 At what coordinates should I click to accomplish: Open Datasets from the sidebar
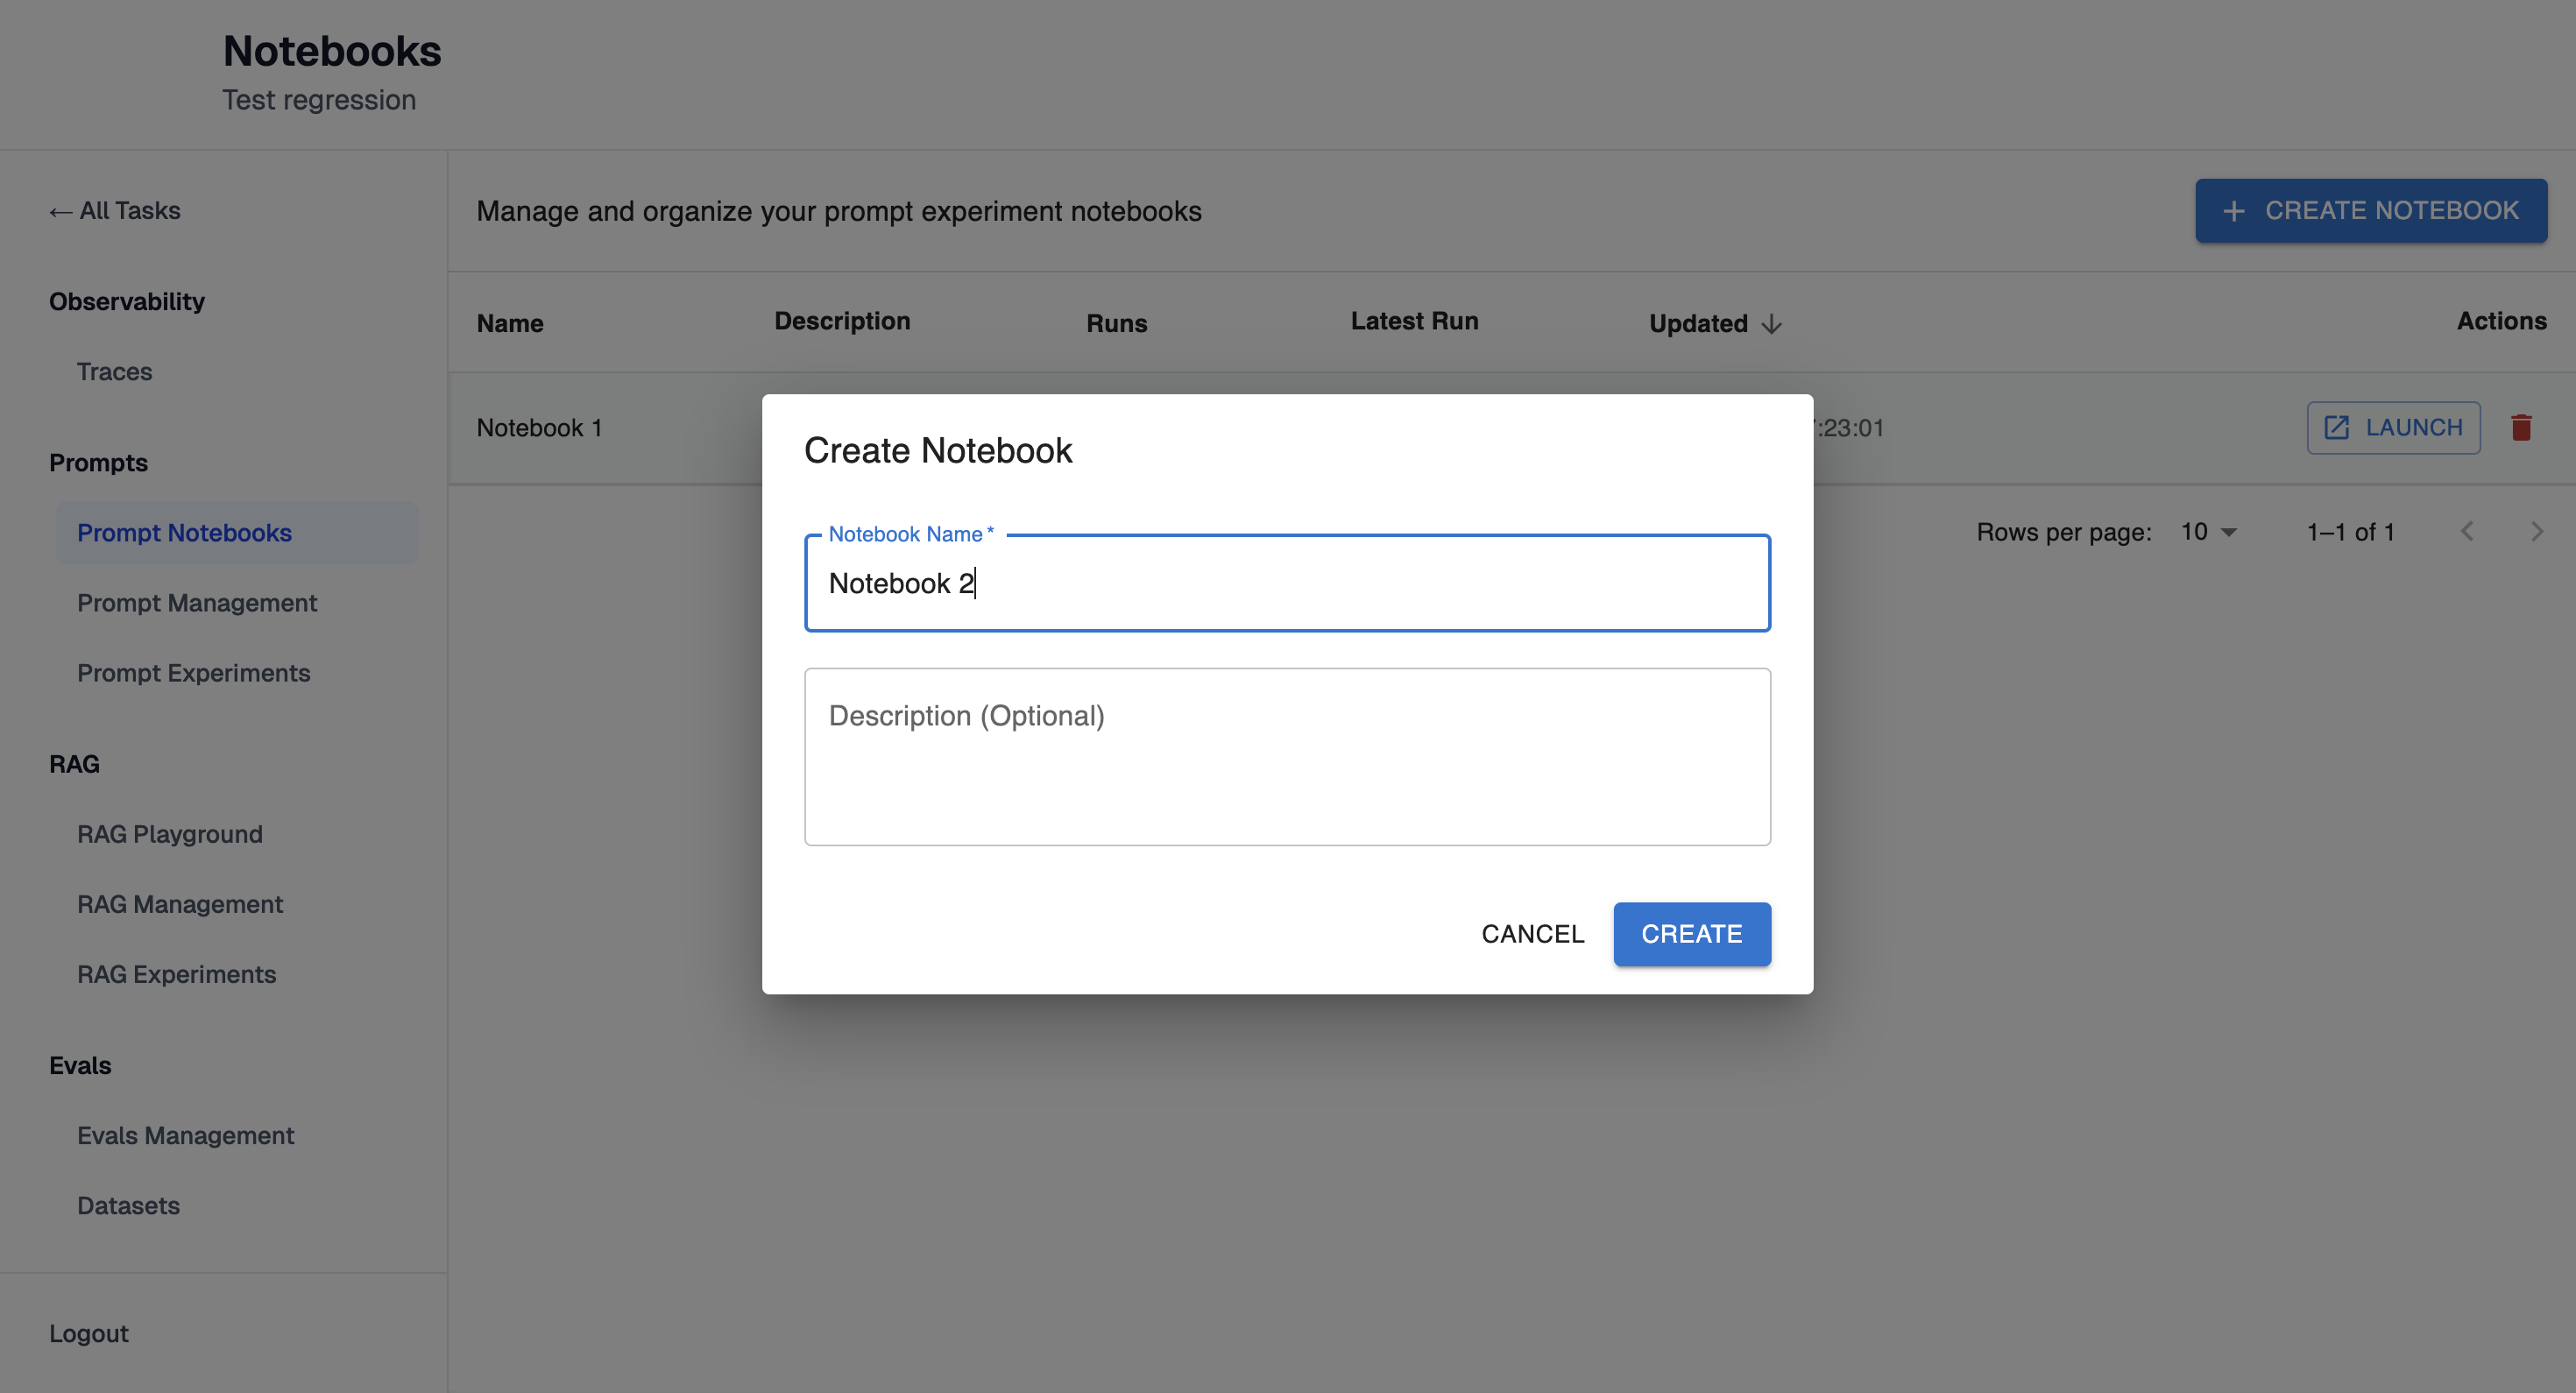pos(129,1205)
